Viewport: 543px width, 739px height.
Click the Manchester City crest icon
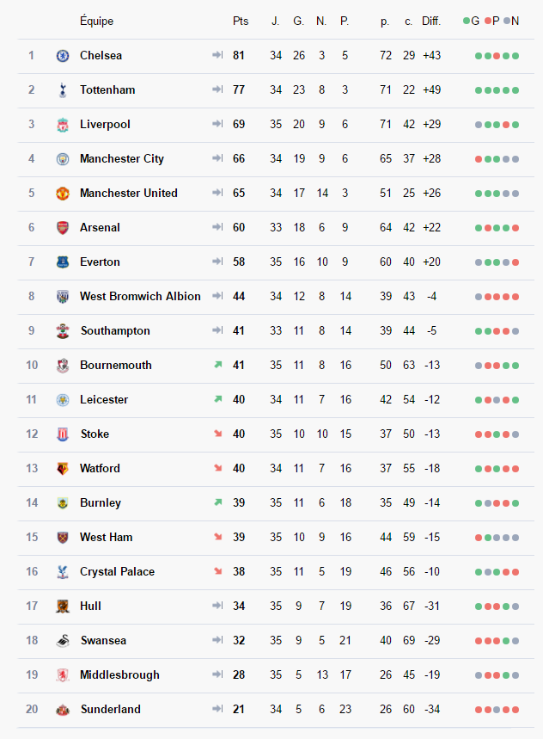pos(63,159)
